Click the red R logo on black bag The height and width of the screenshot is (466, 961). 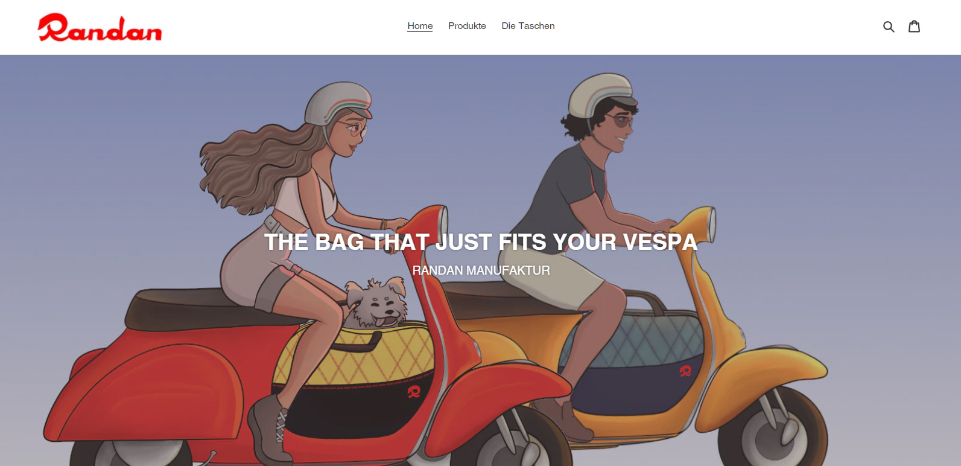point(414,392)
